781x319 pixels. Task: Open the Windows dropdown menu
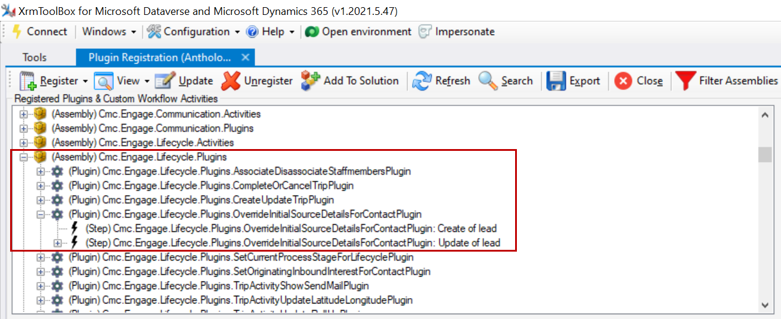(109, 32)
